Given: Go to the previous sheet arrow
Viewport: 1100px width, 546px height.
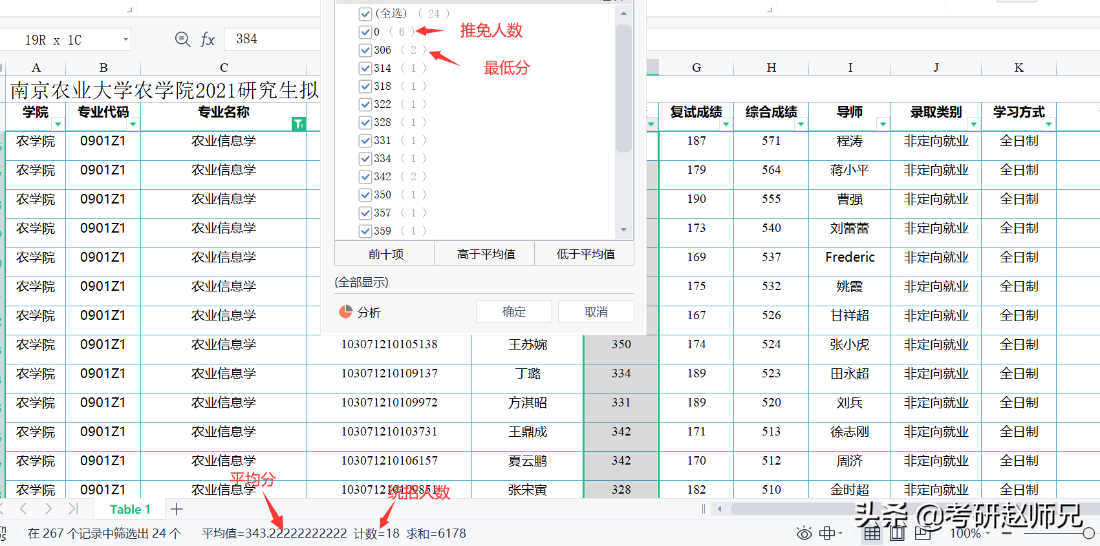Looking at the screenshot, I should click(23, 509).
